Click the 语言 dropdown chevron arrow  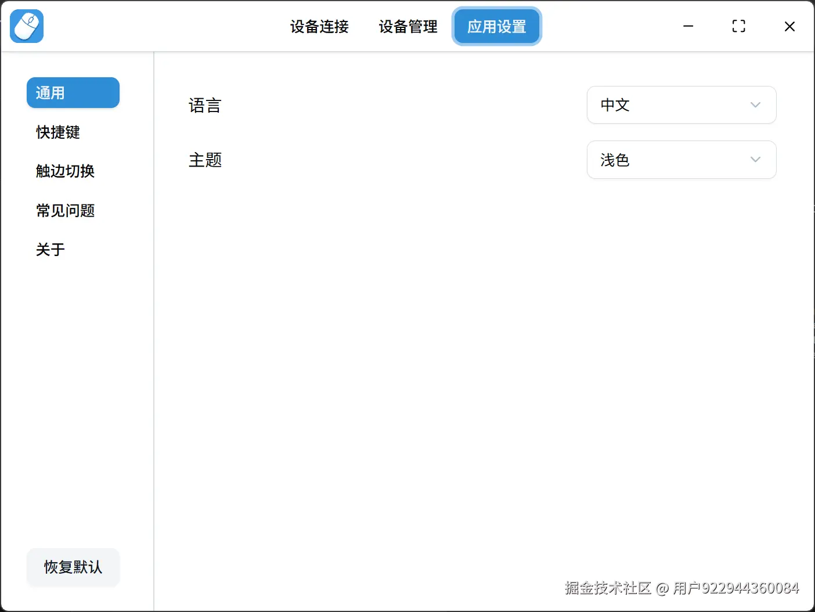(755, 105)
